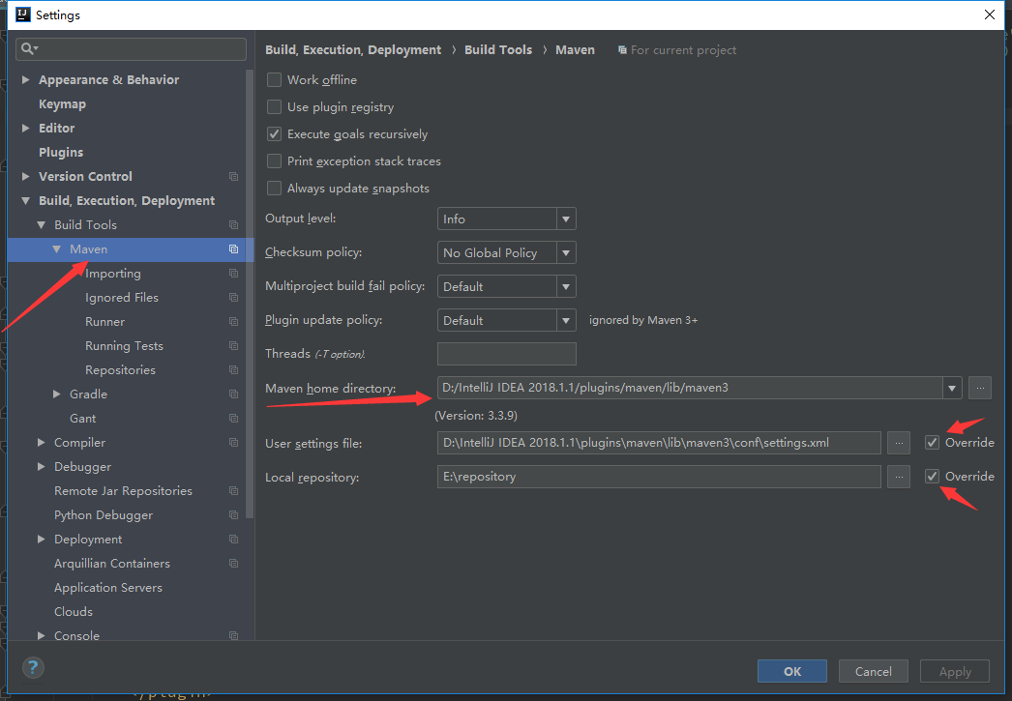Expand the Gradle tree node
Screen dimensions: 1012x701
57,394
